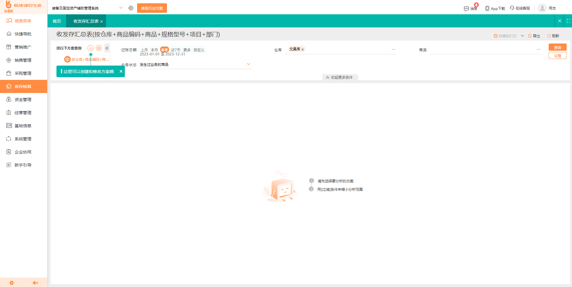Click the 刷新 refresh icon
Screen dimensions: 572x287
(548, 36)
